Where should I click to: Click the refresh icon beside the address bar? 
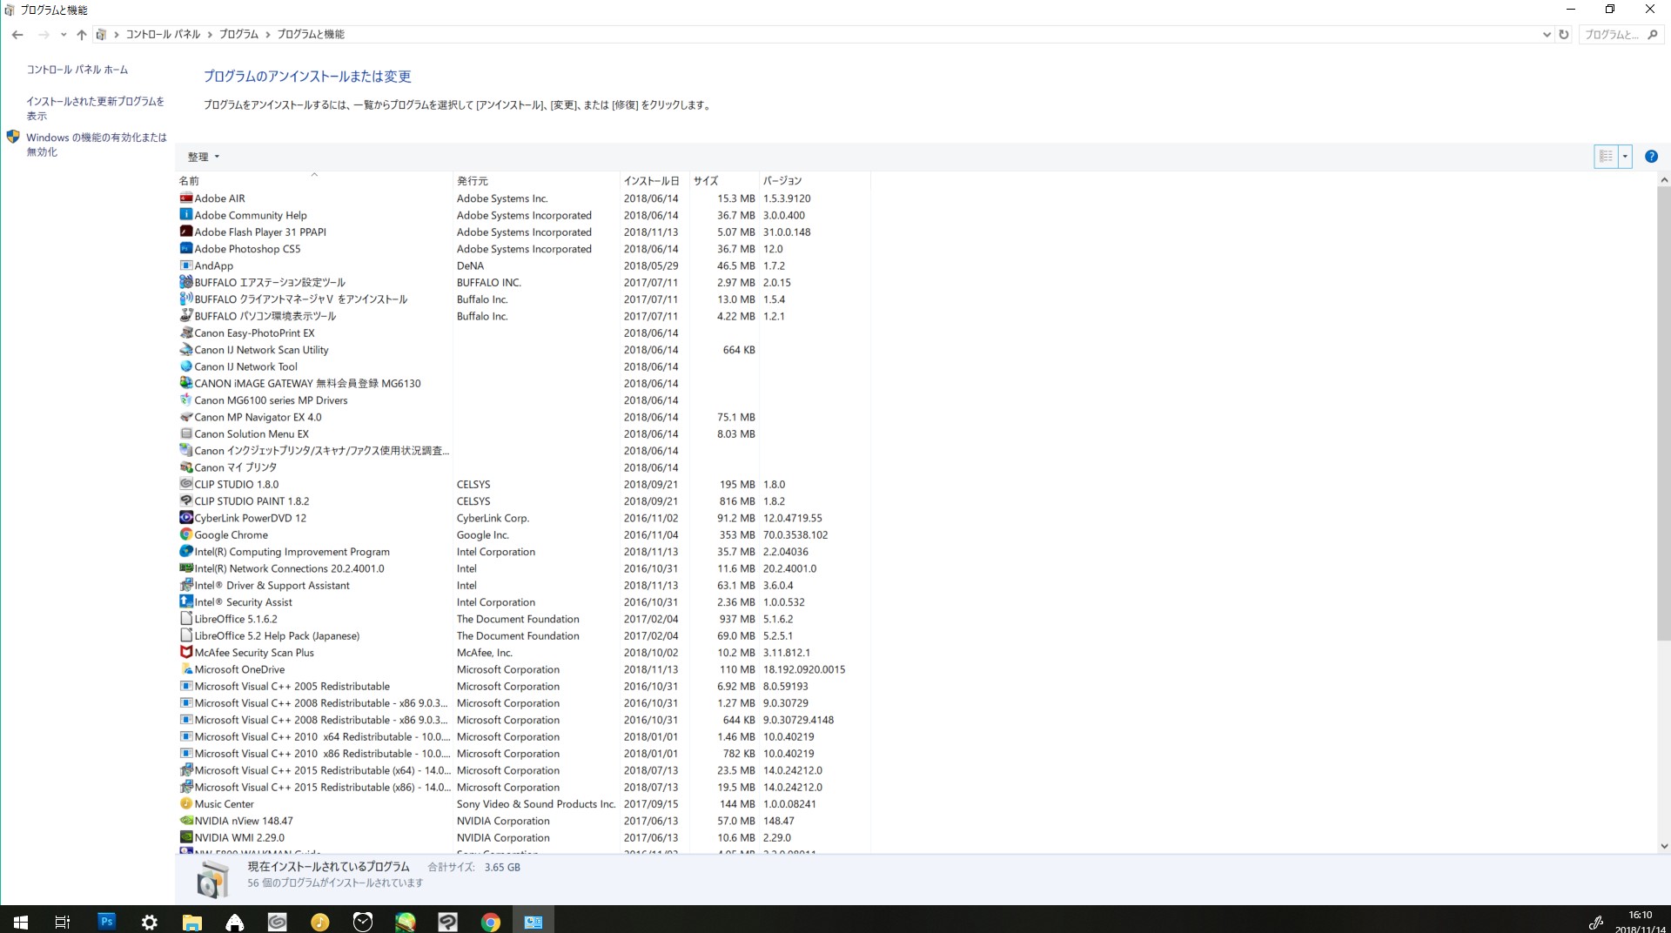[1564, 35]
